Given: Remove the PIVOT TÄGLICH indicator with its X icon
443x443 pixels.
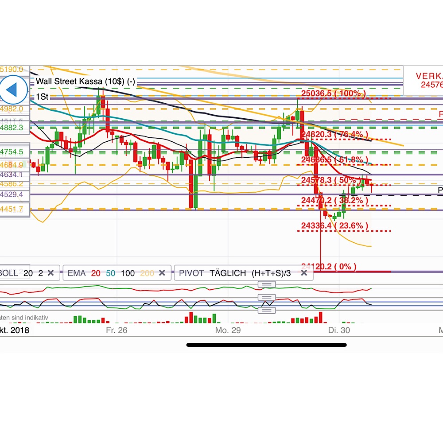Looking at the screenshot, I should pos(304,273).
